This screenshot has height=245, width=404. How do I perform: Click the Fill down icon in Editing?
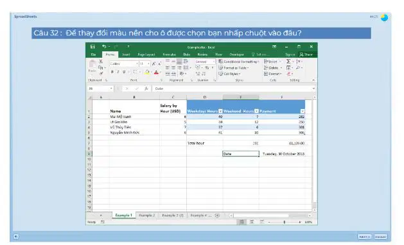tap(288, 67)
